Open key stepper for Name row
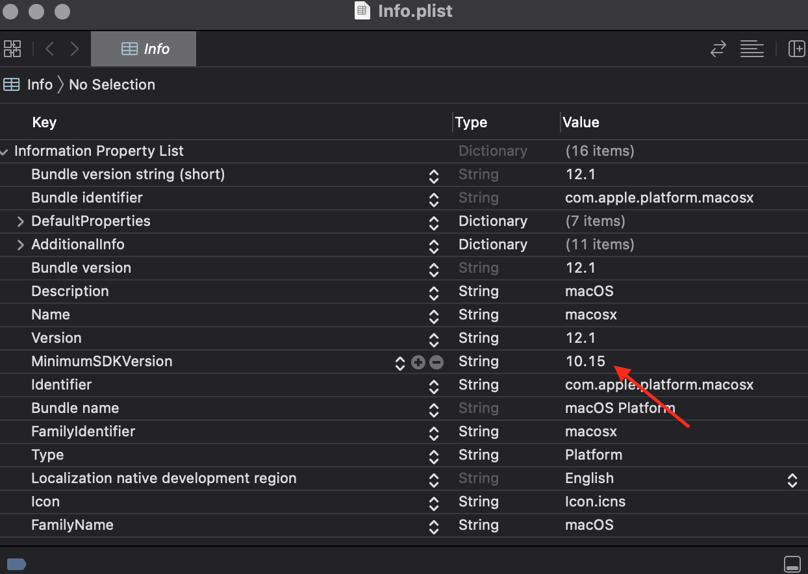Image resolution: width=808 pixels, height=574 pixels. (x=434, y=316)
